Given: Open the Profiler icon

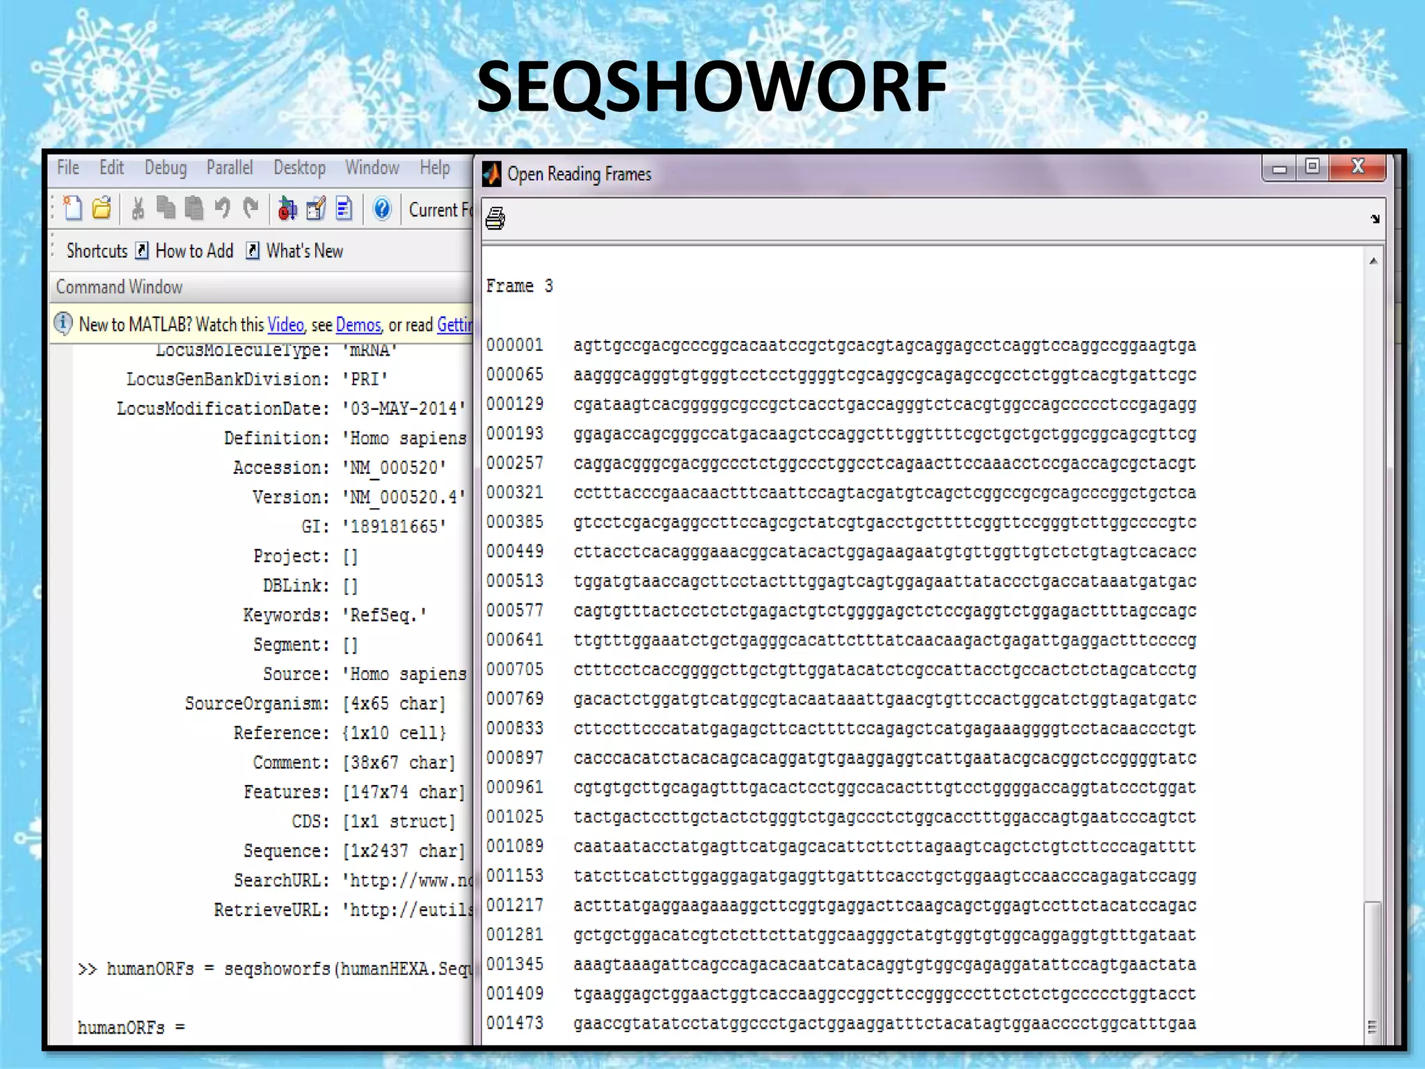Looking at the screenshot, I should pos(344,208).
